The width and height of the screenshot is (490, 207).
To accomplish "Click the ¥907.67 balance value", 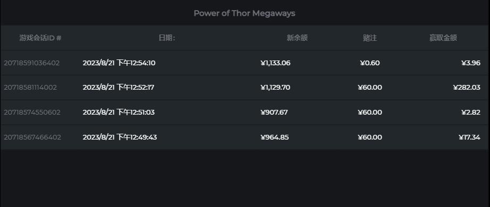I will 274,112.
